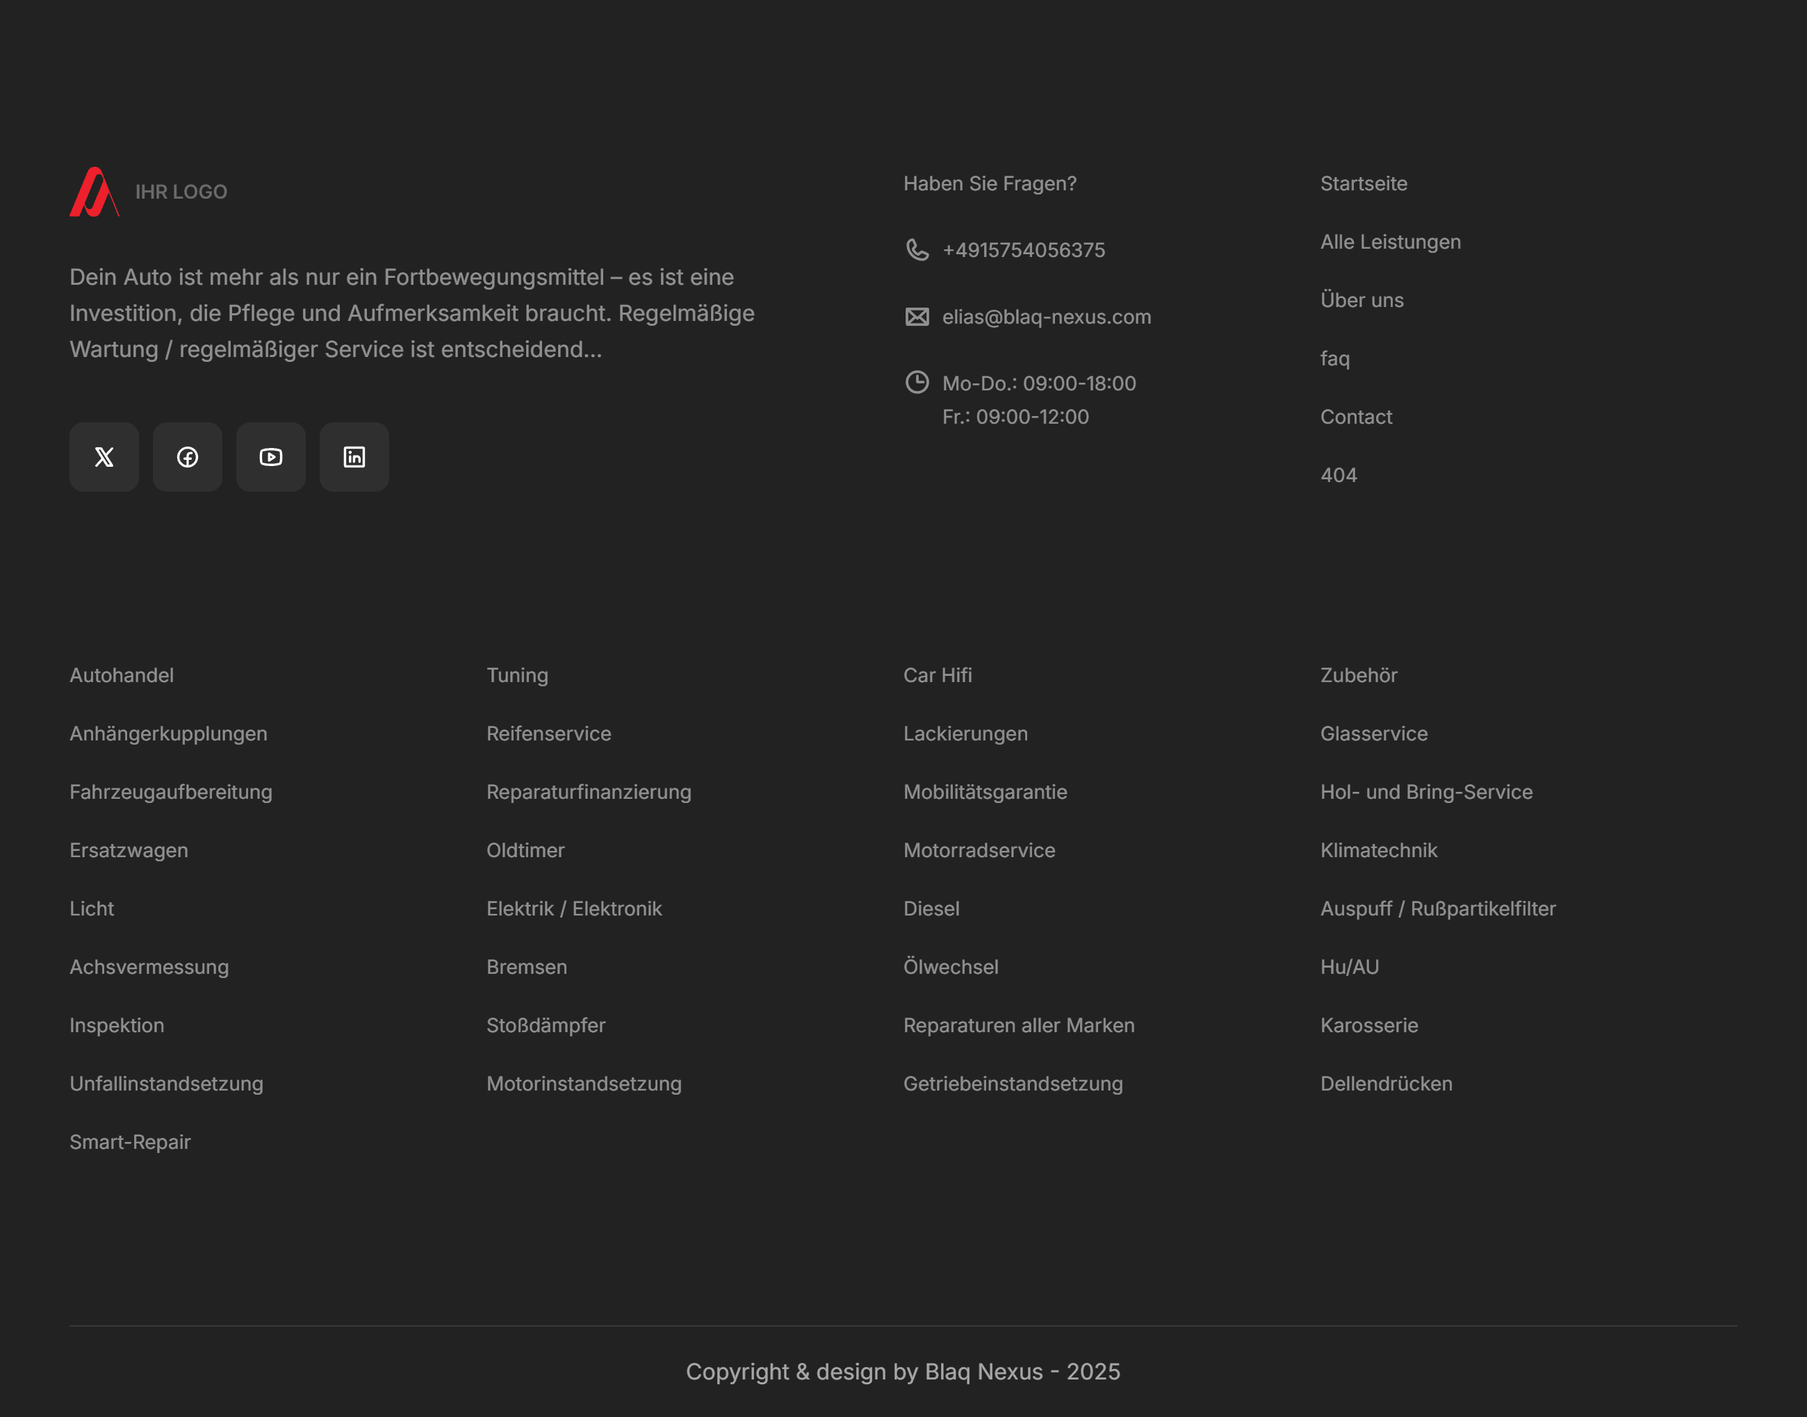This screenshot has width=1807, height=1417.
Task: Open the X (Twitter) social icon
Action: (x=103, y=457)
